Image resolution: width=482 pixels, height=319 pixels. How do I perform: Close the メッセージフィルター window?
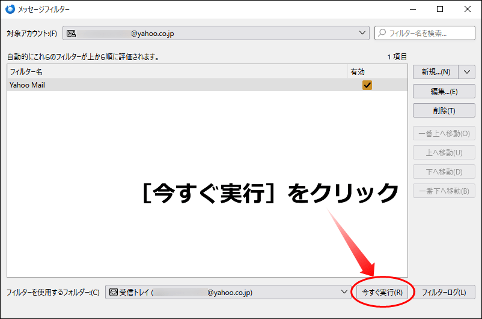pyautogui.click(x=467, y=9)
